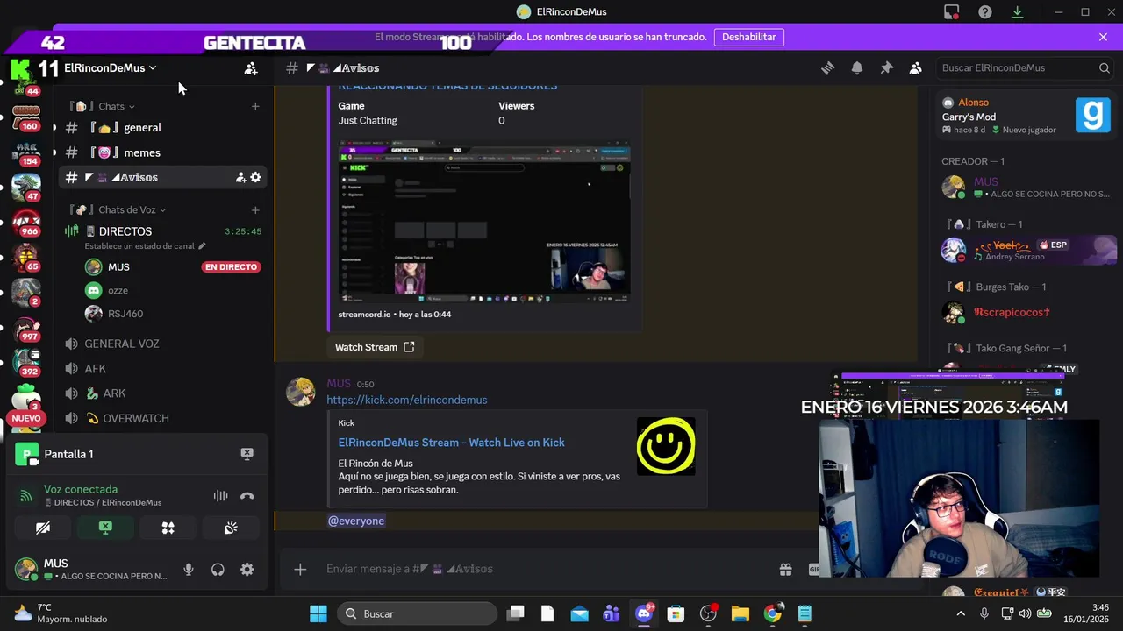
Task: Click the search magnifier in Buscar ElRinconDeMus
Action: coord(1105,67)
